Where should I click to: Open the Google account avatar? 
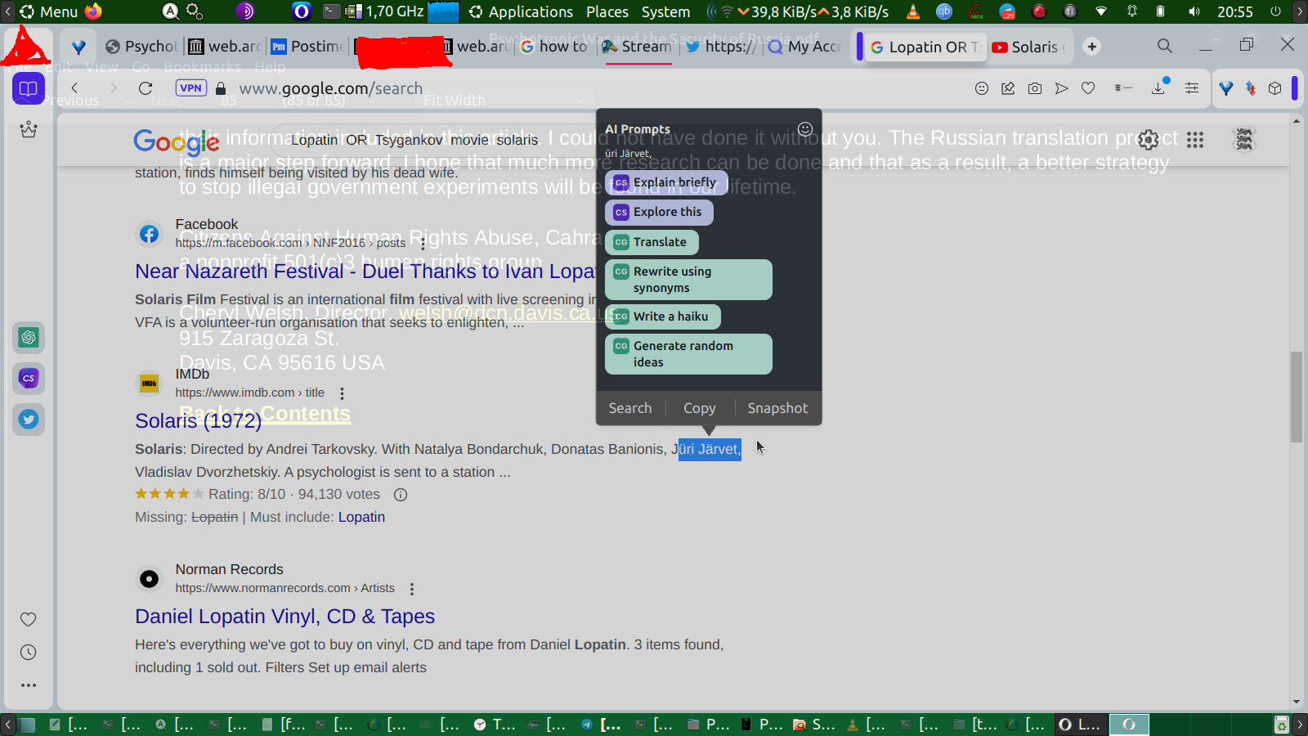pyautogui.click(x=1244, y=140)
